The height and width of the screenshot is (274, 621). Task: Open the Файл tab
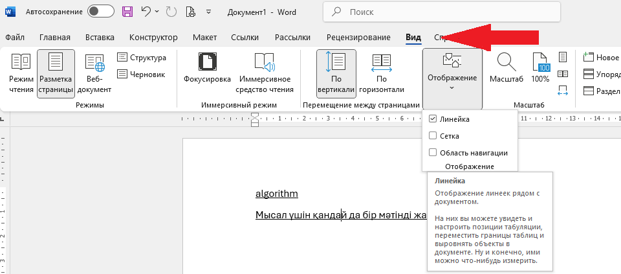click(x=15, y=38)
